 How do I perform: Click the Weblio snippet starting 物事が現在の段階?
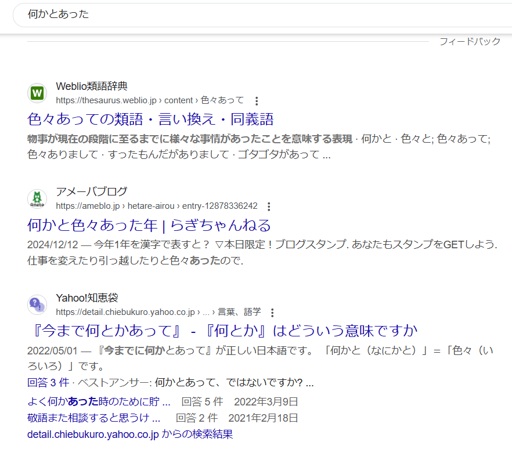click(x=259, y=147)
